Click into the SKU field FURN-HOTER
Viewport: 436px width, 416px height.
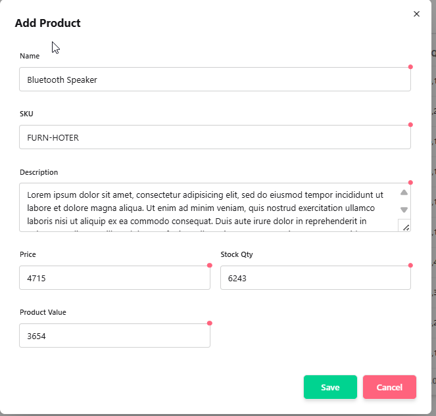(214, 137)
